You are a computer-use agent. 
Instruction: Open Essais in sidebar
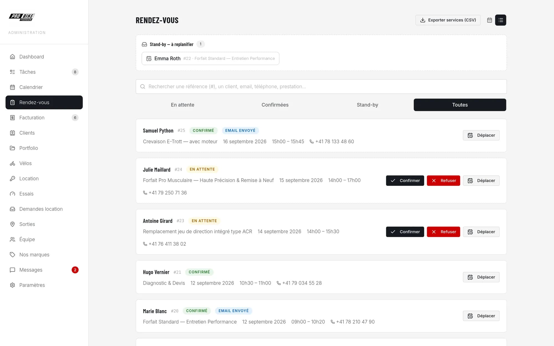44,194
